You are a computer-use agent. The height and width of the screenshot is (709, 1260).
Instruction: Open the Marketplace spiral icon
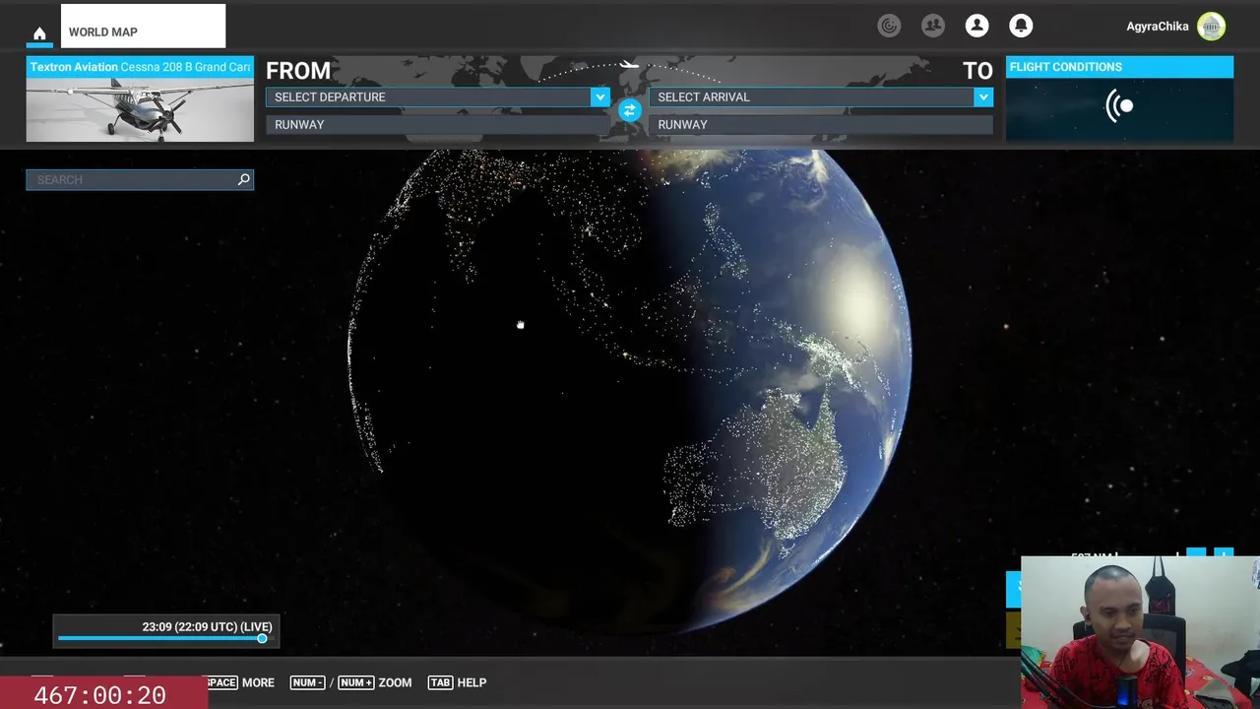(889, 26)
